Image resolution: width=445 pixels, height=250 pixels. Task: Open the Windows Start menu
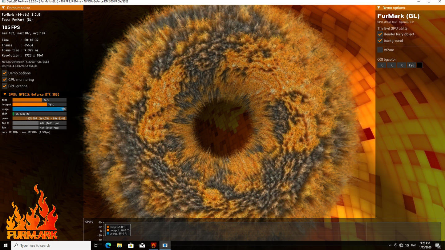coord(5,245)
